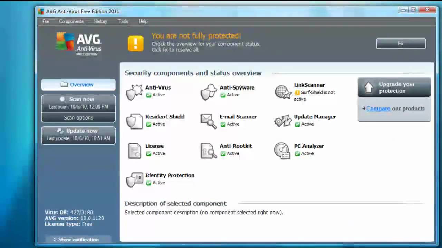This screenshot has height=248, width=442.
Task: Open the Anti-Spyware component icon
Action: click(x=209, y=92)
